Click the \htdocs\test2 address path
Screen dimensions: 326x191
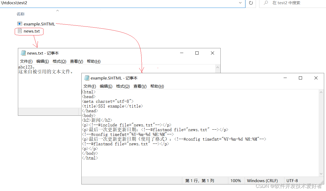[x=14, y=3]
